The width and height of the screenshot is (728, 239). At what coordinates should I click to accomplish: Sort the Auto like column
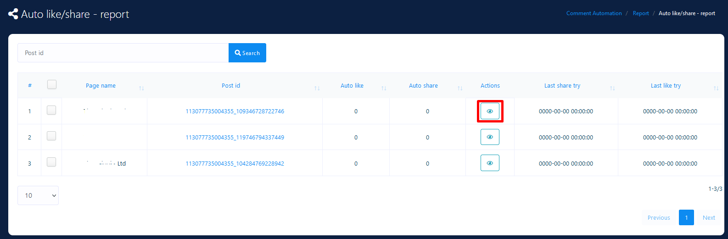(384, 88)
